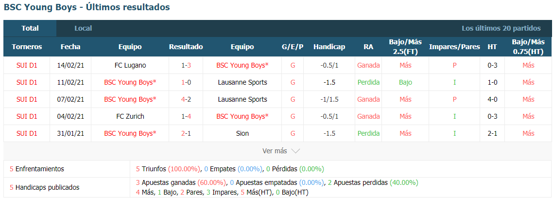Expand the Ver más chevron
Screen dimensions: 554x199
pyautogui.click(x=295, y=151)
